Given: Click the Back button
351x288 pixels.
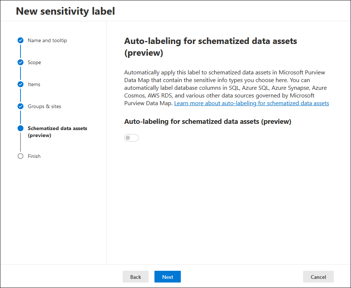Looking at the screenshot, I should pos(135,277).
